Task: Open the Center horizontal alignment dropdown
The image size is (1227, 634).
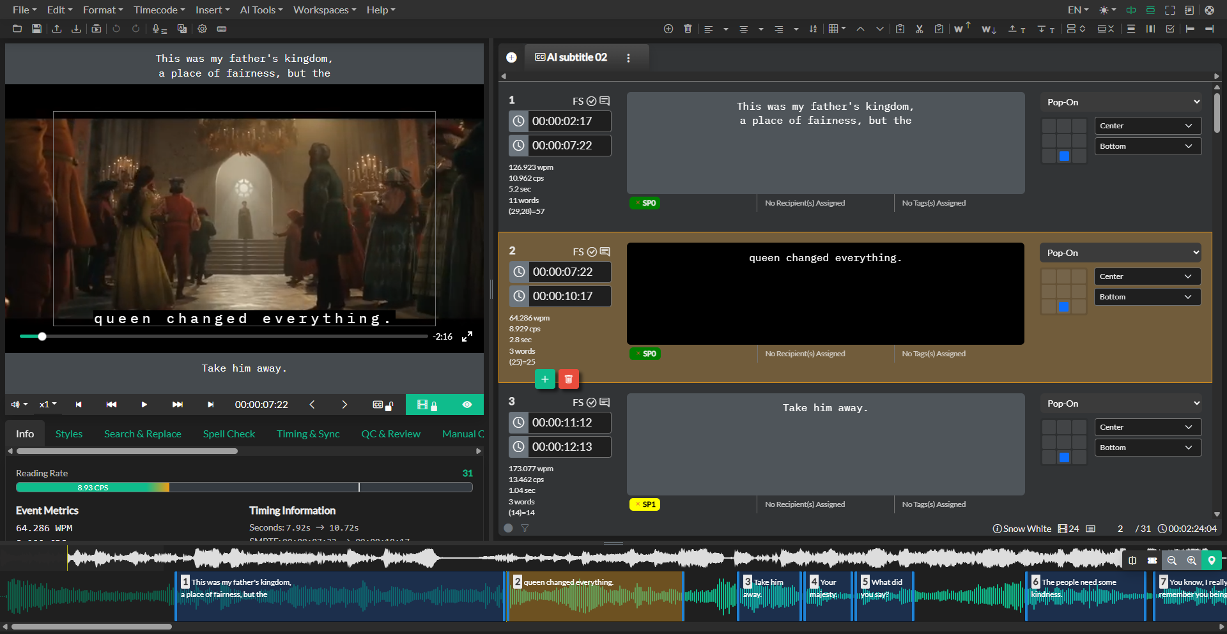Action: coord(1147,125)
